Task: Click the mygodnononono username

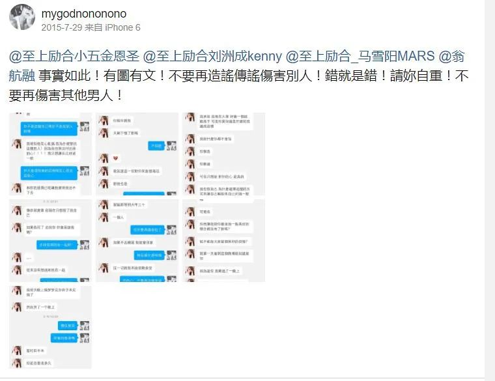Action: (84, 14)
